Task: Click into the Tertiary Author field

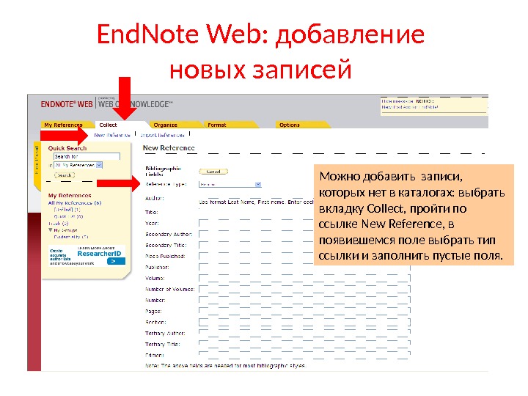Action: pos(304,334)
